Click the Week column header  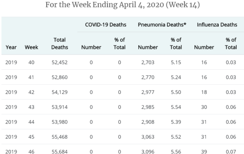[x=31, y=47]
